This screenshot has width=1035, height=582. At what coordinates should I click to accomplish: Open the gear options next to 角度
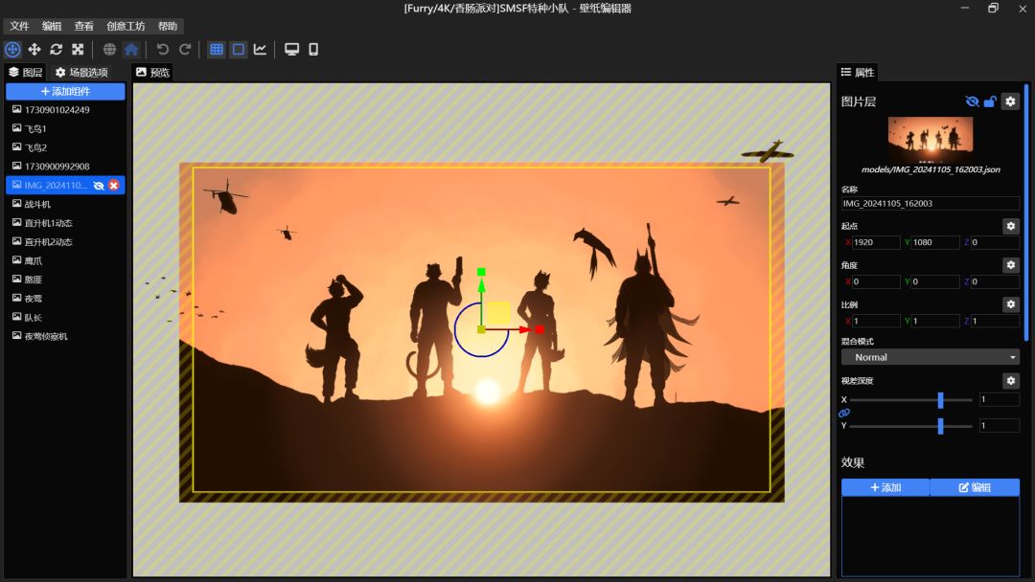click(x=1010, y=265)
